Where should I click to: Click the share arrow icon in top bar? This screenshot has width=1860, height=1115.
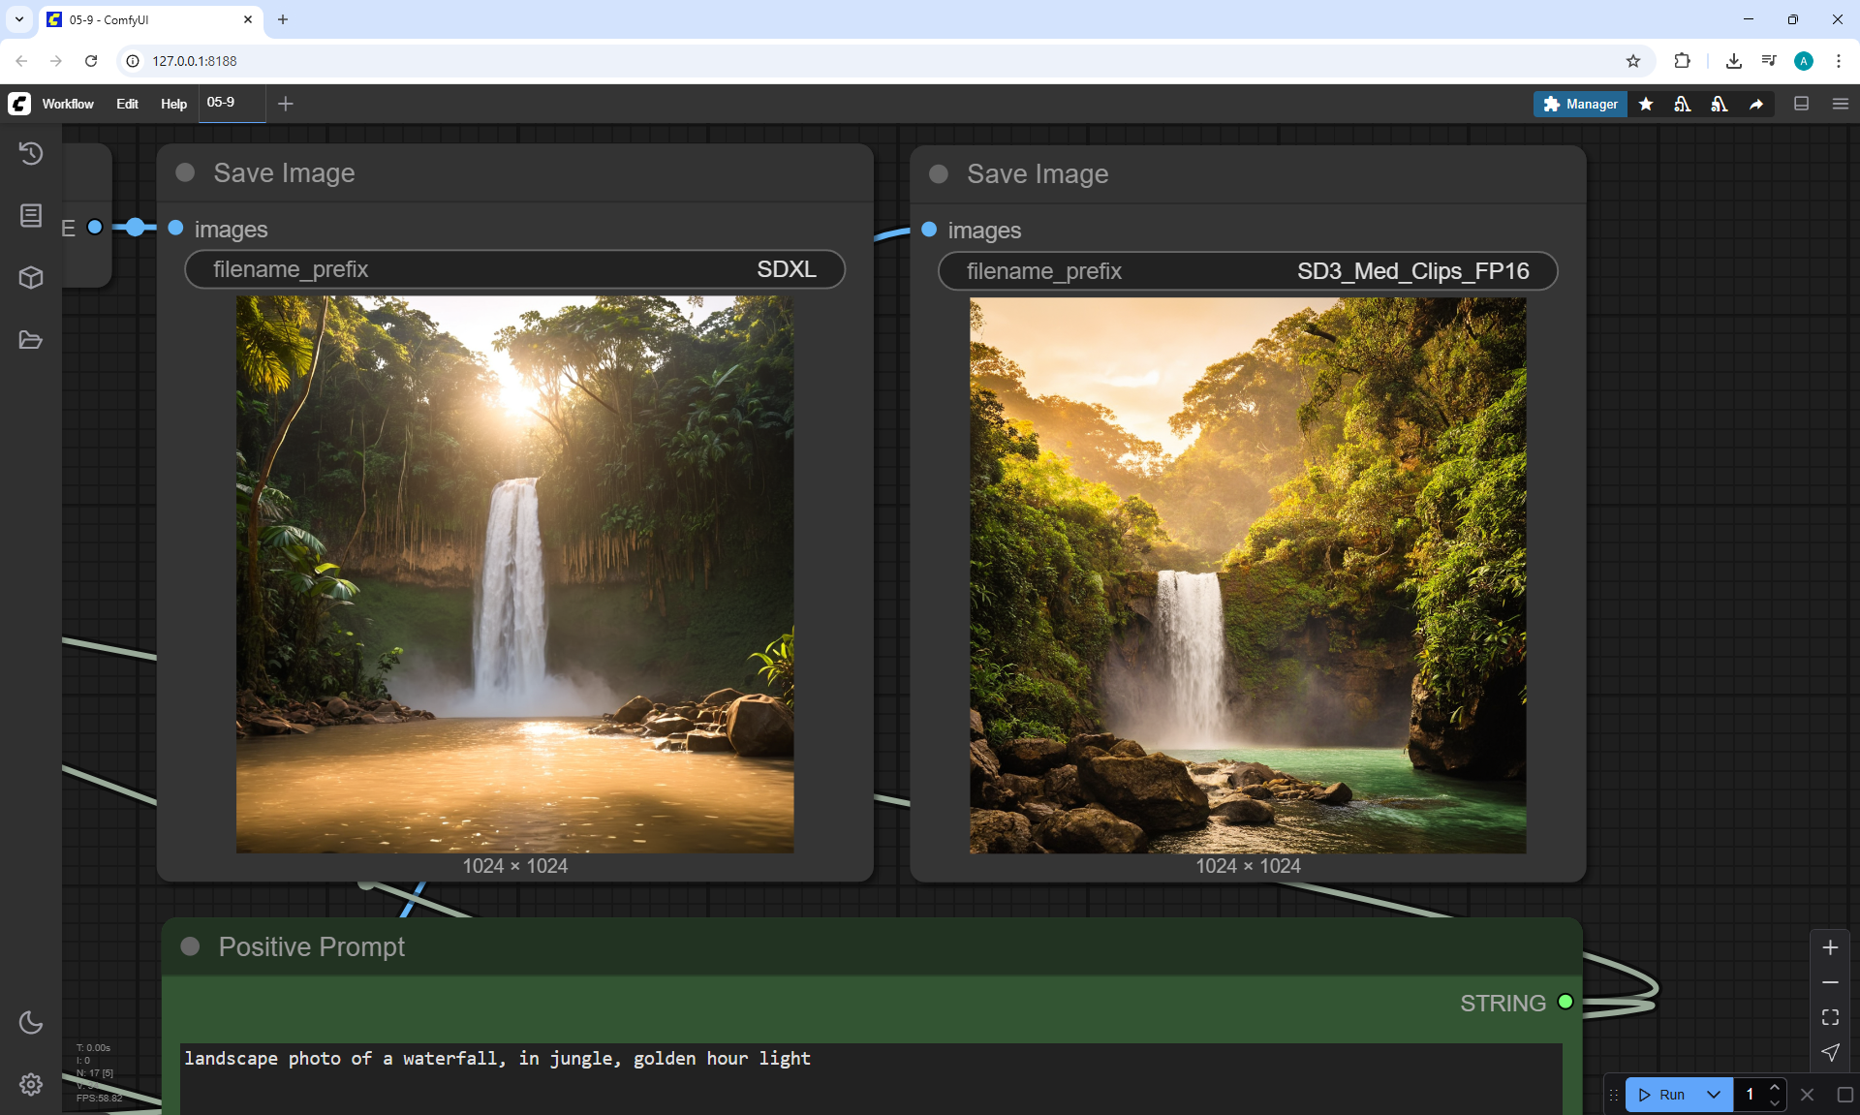[x=1756, y=104]
